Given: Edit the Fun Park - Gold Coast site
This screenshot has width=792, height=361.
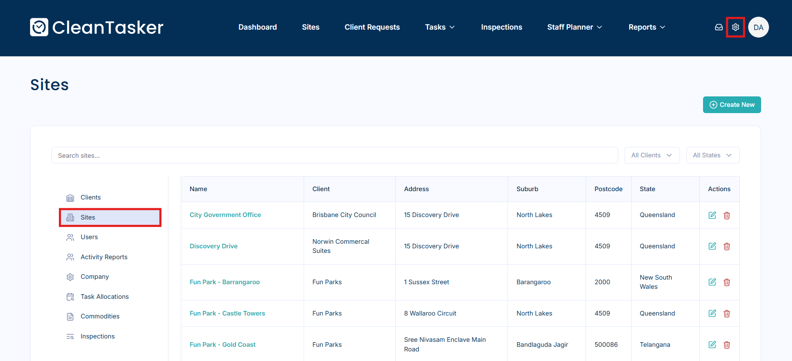Looking at the screenshot, I should 712,345.
